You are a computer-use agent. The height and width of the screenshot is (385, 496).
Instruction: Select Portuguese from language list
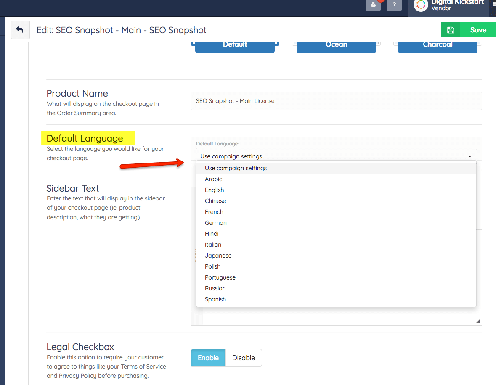pos(336,277)
